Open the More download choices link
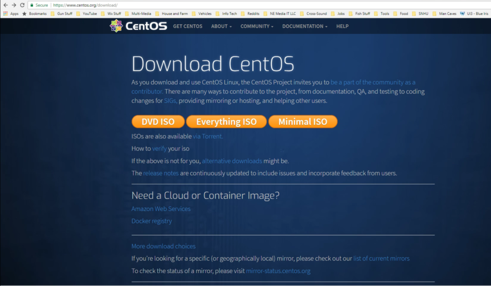The image size is (491, 286). [x=164, y=246]
